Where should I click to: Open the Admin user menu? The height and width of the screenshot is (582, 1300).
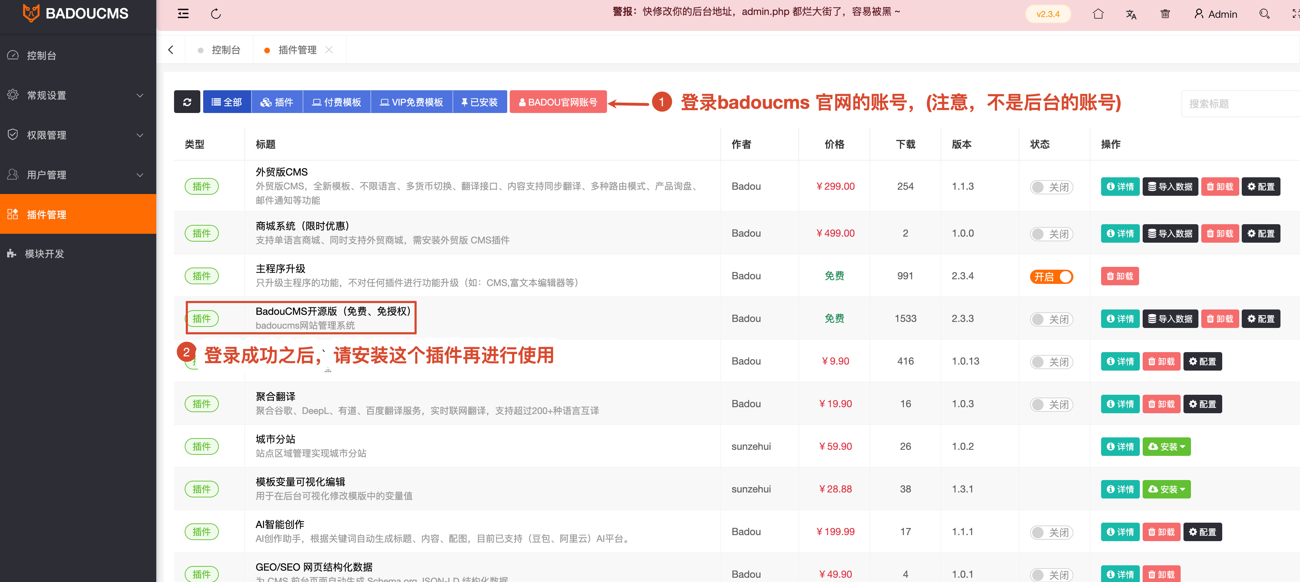pyautogui.click(x=1215, y=14)
